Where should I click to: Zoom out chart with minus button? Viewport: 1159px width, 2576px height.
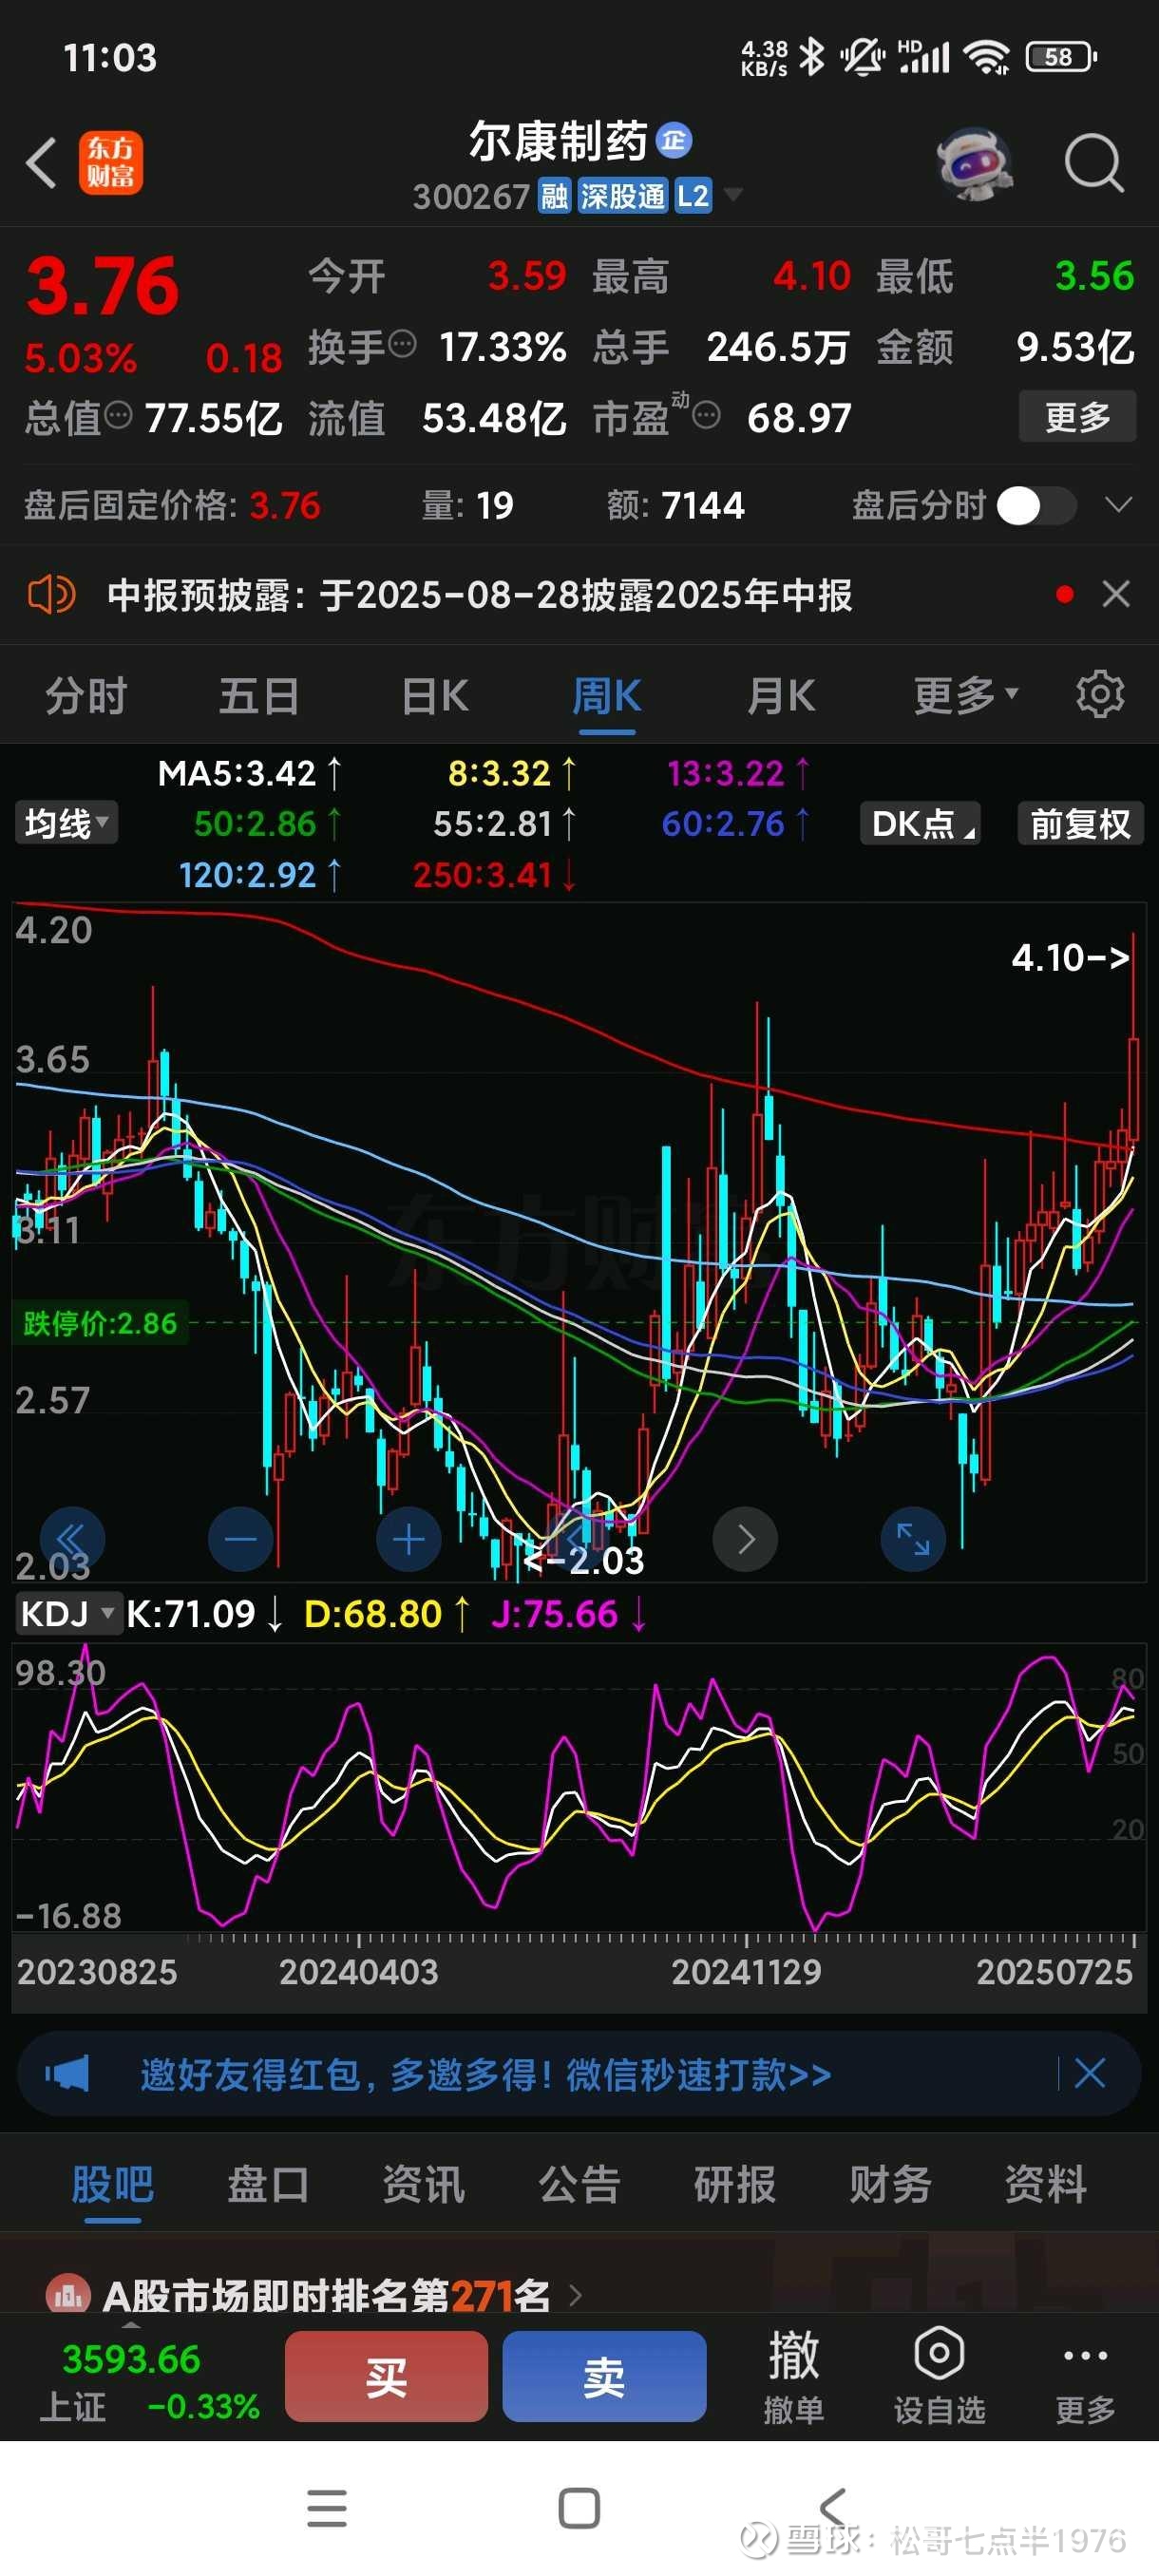(x=240, y=1539)
